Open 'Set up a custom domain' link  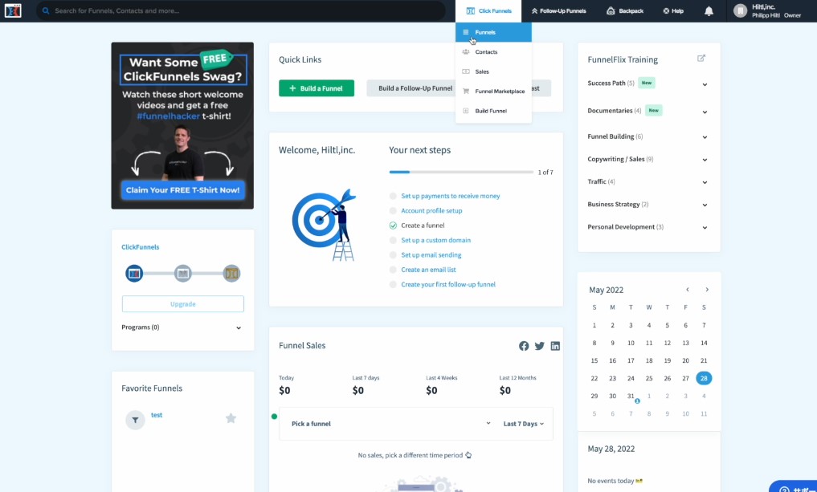pos(435,241)
